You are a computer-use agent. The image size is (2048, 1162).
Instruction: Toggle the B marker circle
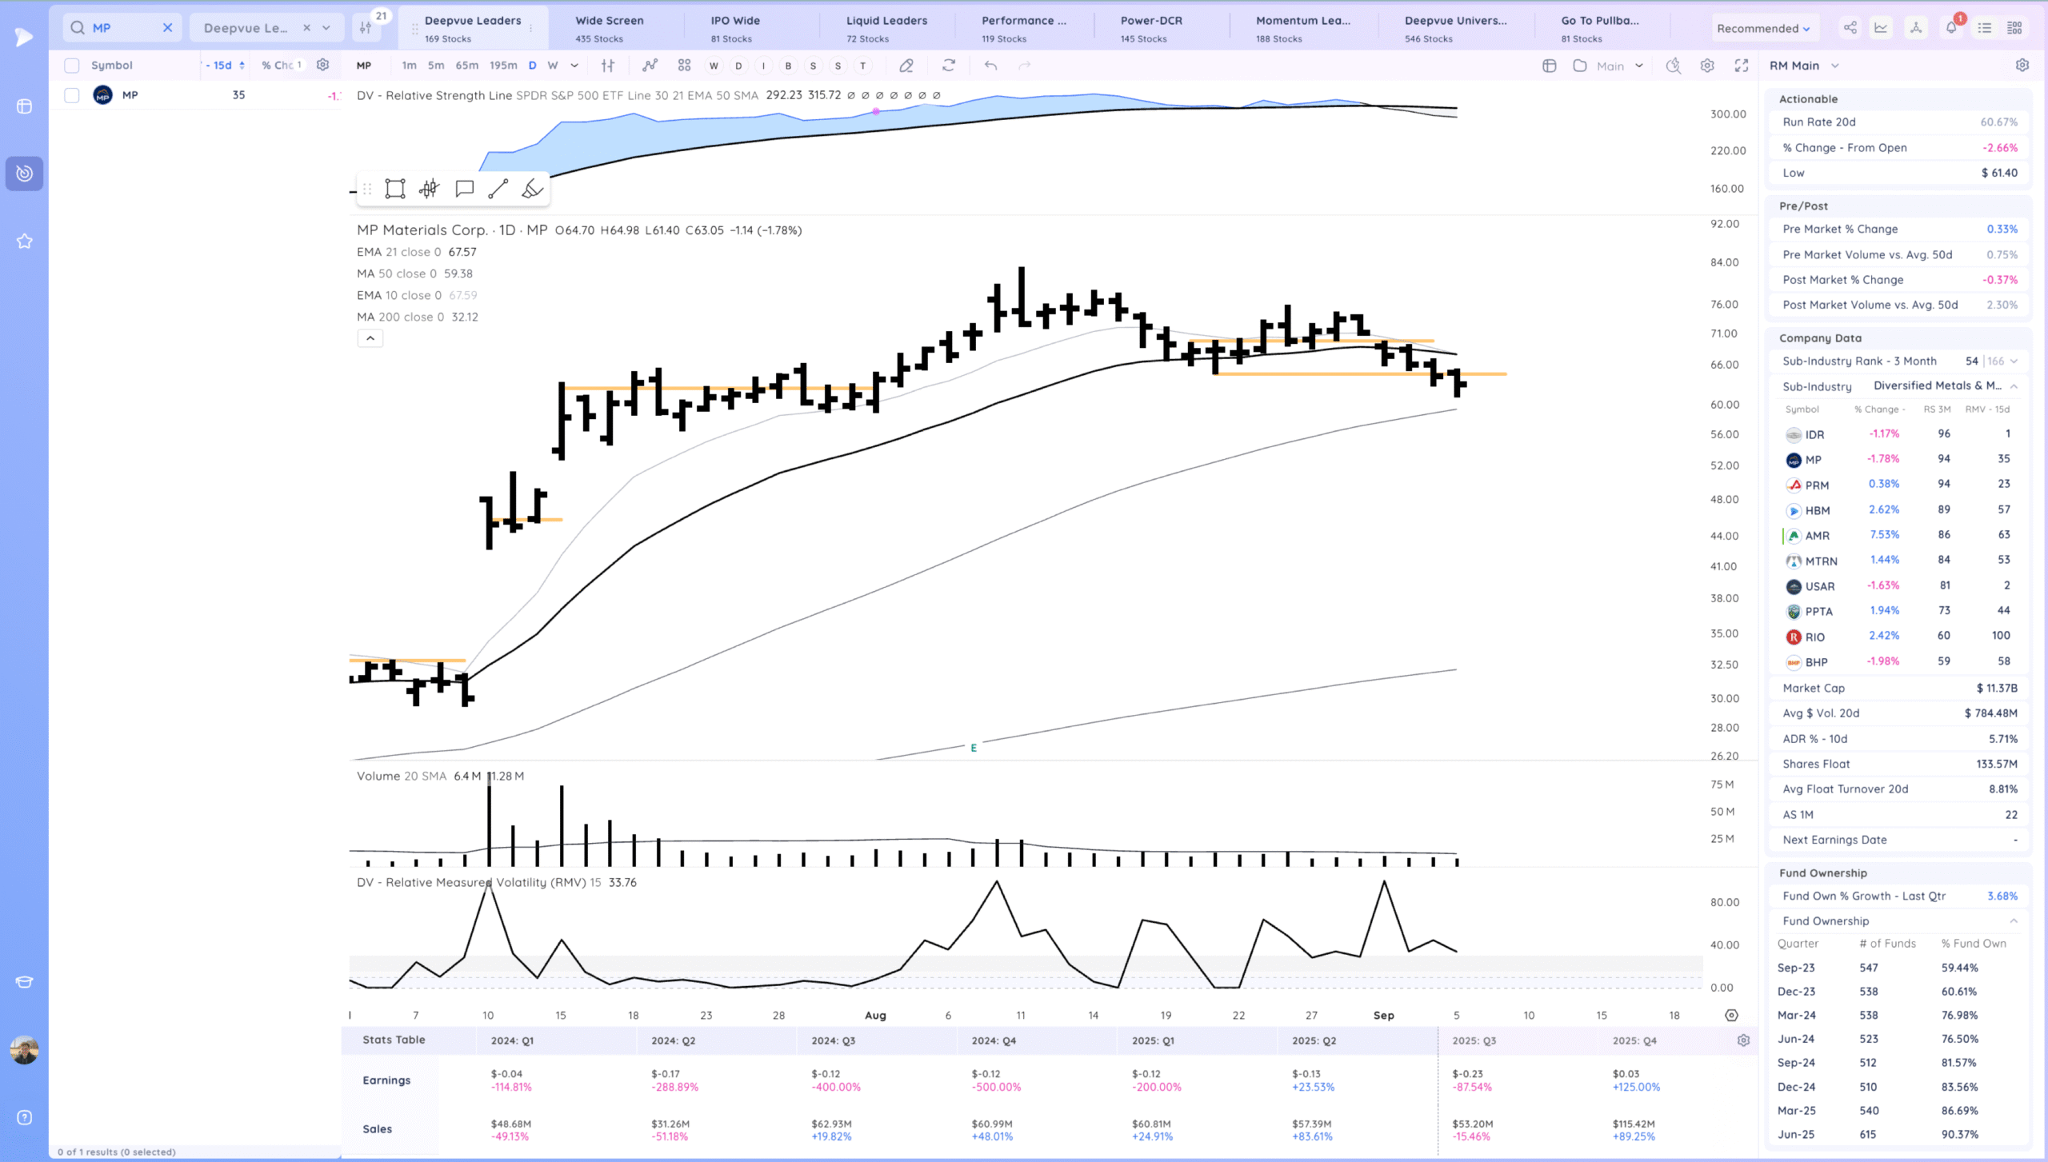point(788,66)
